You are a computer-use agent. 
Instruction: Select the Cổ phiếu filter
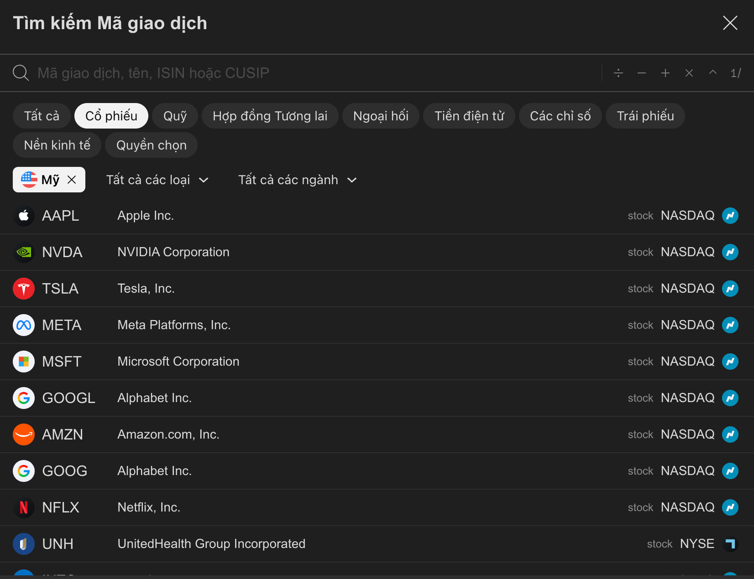[111, 116]
